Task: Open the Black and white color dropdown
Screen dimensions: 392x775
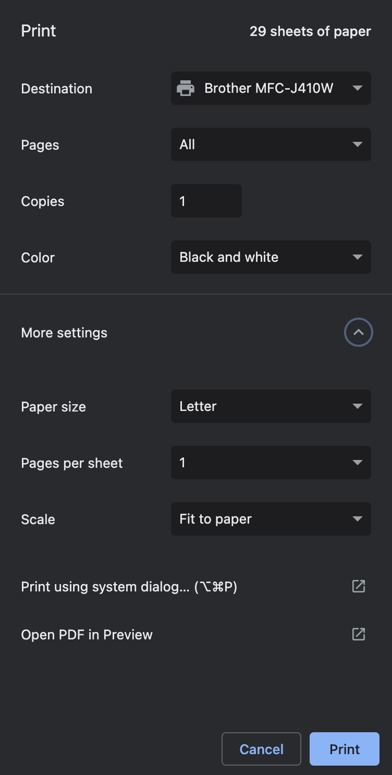Action: point(261,257)
